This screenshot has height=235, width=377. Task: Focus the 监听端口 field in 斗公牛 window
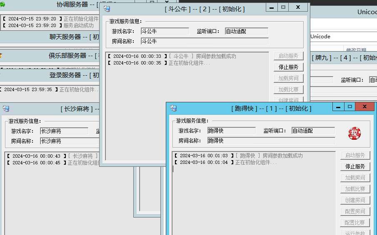pos(246,31)
